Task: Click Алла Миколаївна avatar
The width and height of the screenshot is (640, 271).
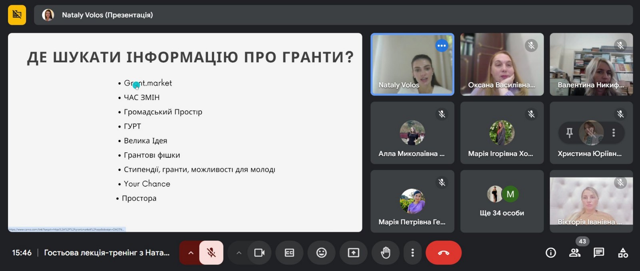Action: 412,133
